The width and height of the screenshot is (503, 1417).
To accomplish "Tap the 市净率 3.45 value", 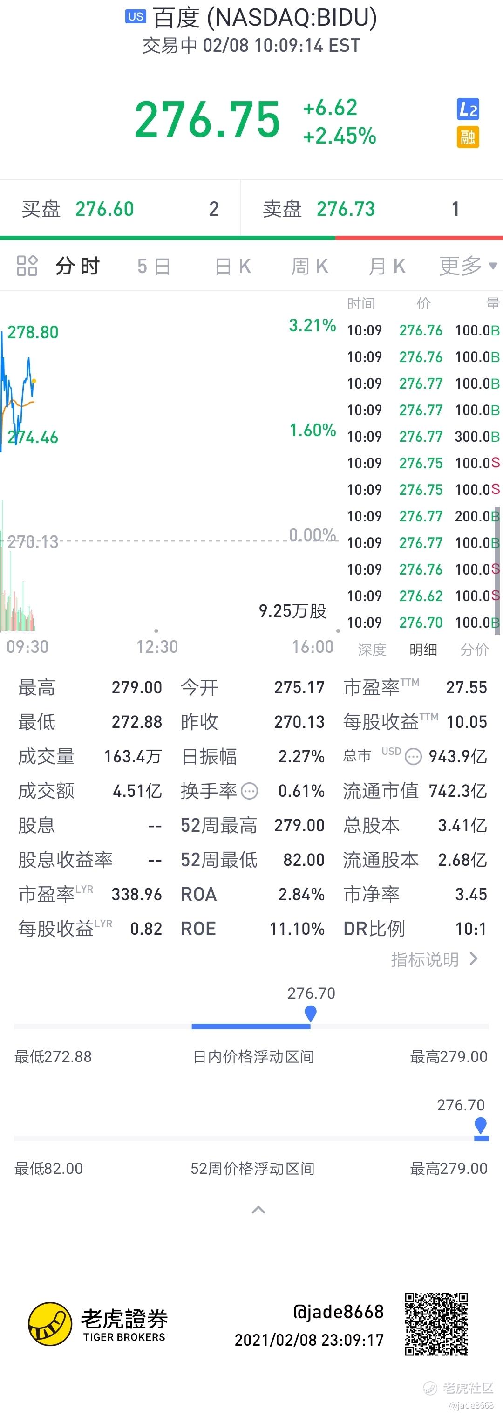I will 471,895.
